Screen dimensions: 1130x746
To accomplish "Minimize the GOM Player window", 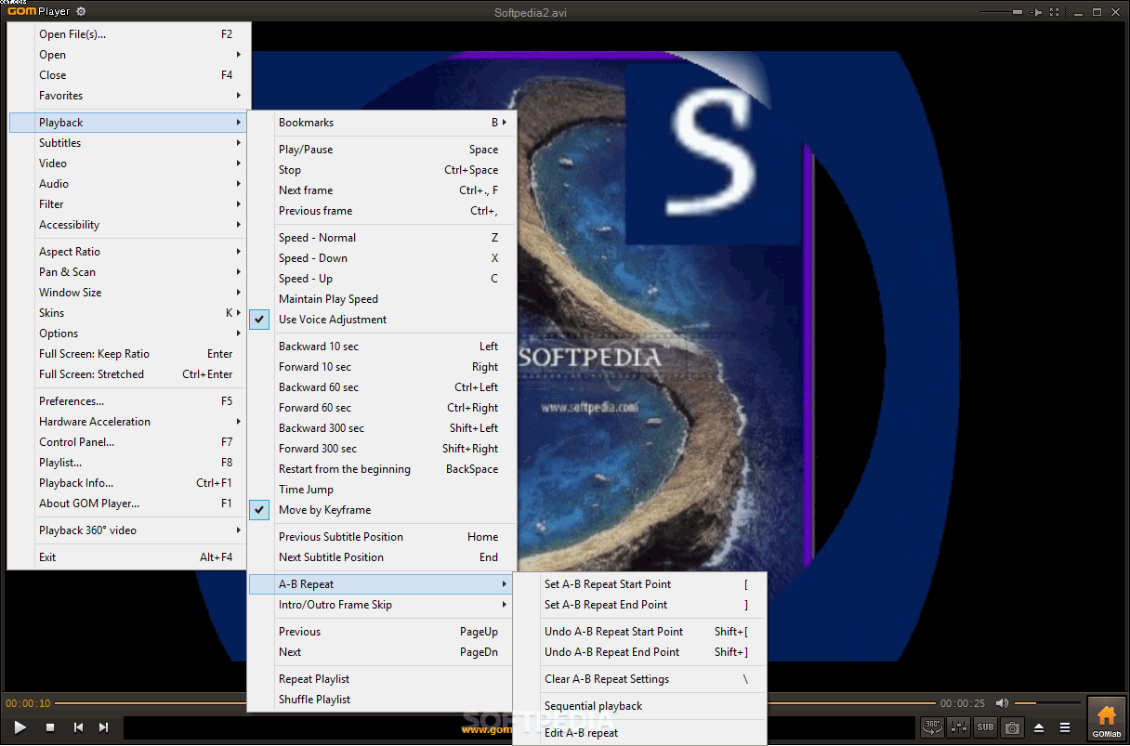I will click(x=1077, y=12).
